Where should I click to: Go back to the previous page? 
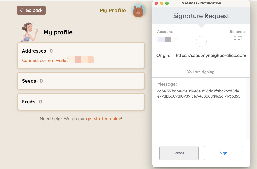(31, 11)
